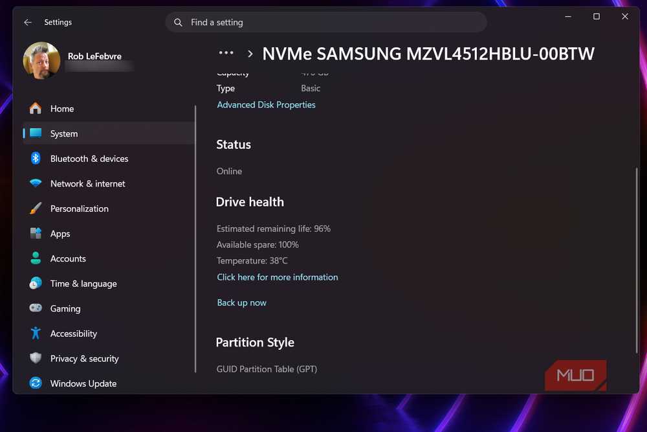Click the Drive health heading

(x=250, y=202)
